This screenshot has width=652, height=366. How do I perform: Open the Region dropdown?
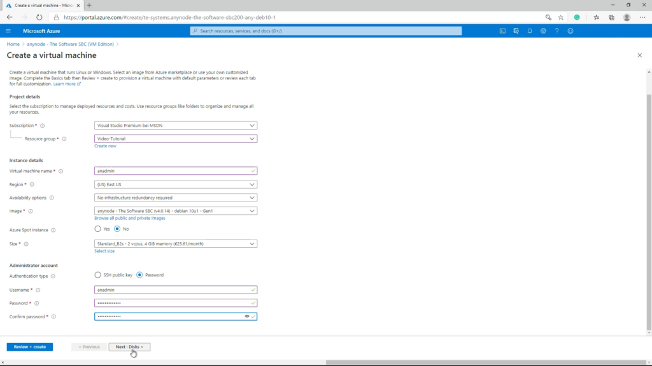(x=176, y=184)
